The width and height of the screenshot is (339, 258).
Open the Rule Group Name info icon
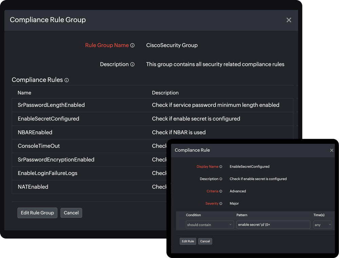point(133,45)
